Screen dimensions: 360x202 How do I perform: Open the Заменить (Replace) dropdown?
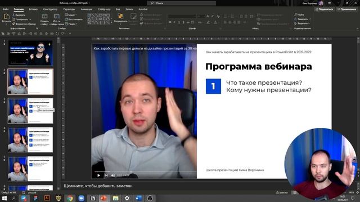point(303,19)
